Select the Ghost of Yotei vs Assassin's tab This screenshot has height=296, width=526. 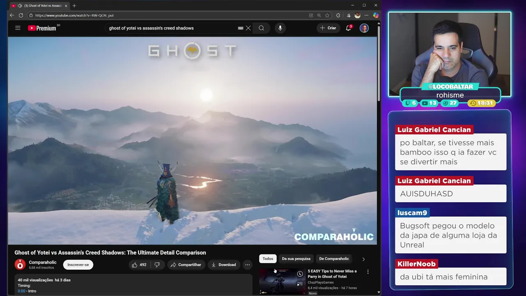40,6
